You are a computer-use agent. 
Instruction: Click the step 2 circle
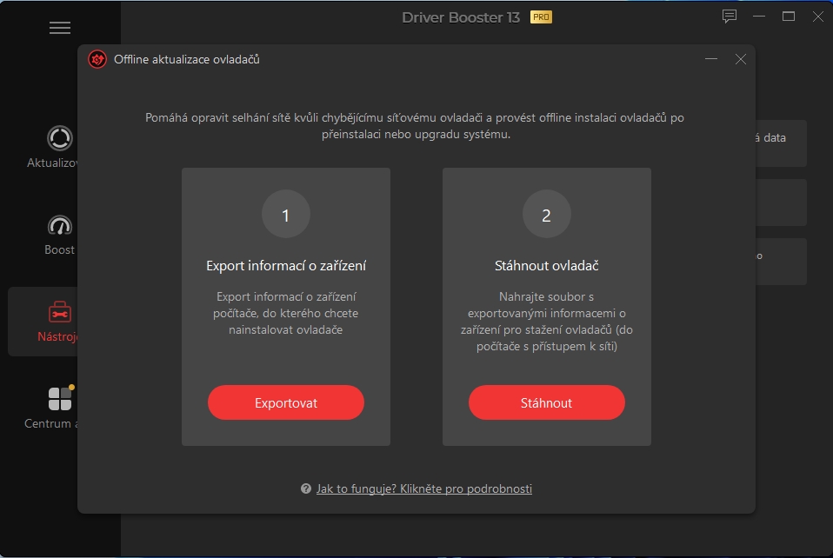coord(546,216)
